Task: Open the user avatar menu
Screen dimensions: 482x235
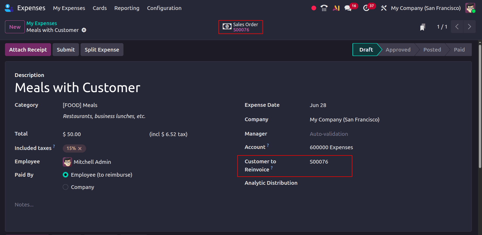Action: click(470, 8)
